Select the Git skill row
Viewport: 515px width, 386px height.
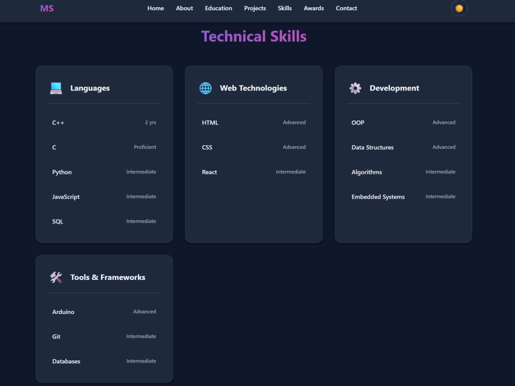tap(104, 337)
